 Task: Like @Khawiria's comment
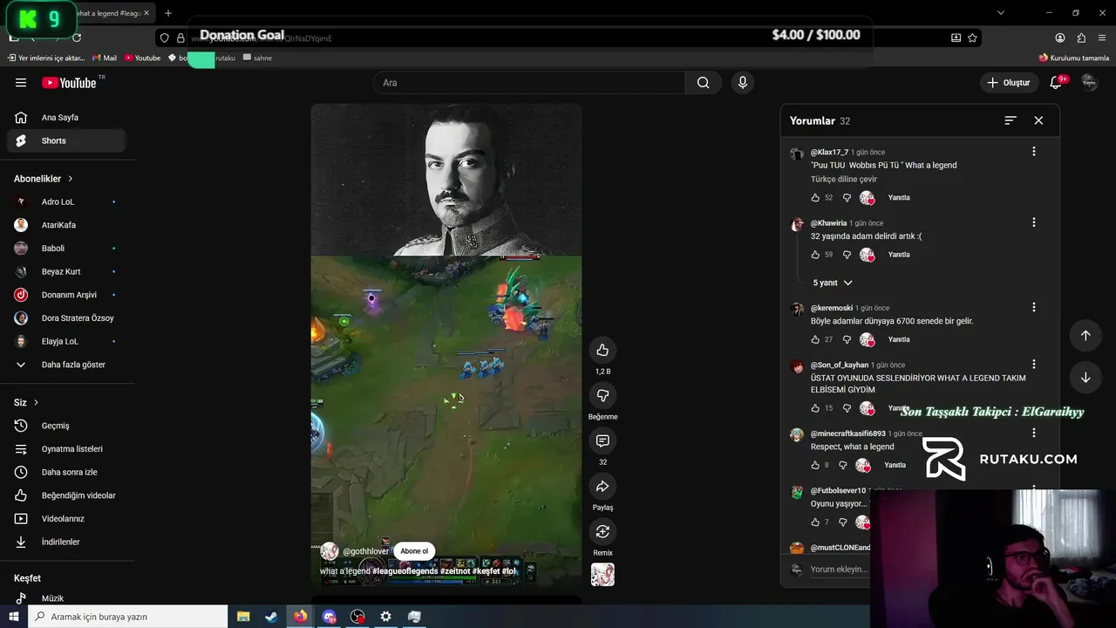[815, 255]
